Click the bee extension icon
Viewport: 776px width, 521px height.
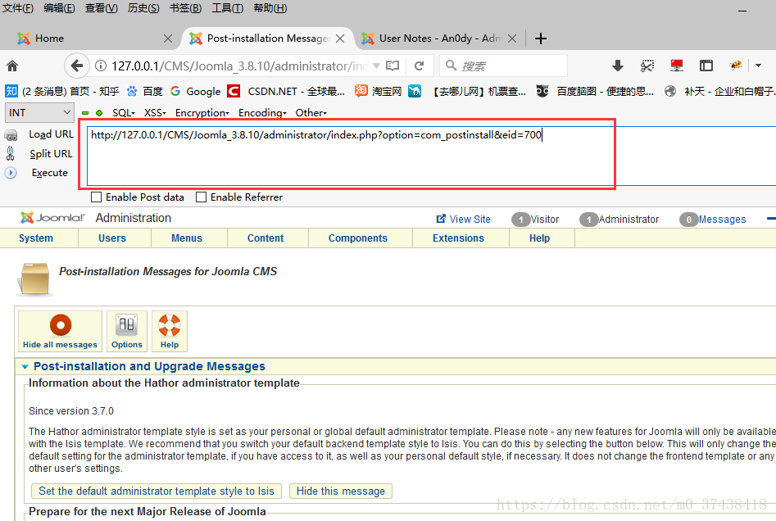coord(736,66)
